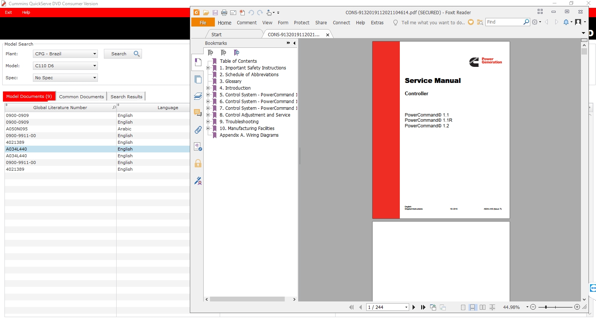This screenshot has width=596, height=319.
Task: Open the Security lock sidebar icon
Action: pyautogui.click(x=198, y=163)
